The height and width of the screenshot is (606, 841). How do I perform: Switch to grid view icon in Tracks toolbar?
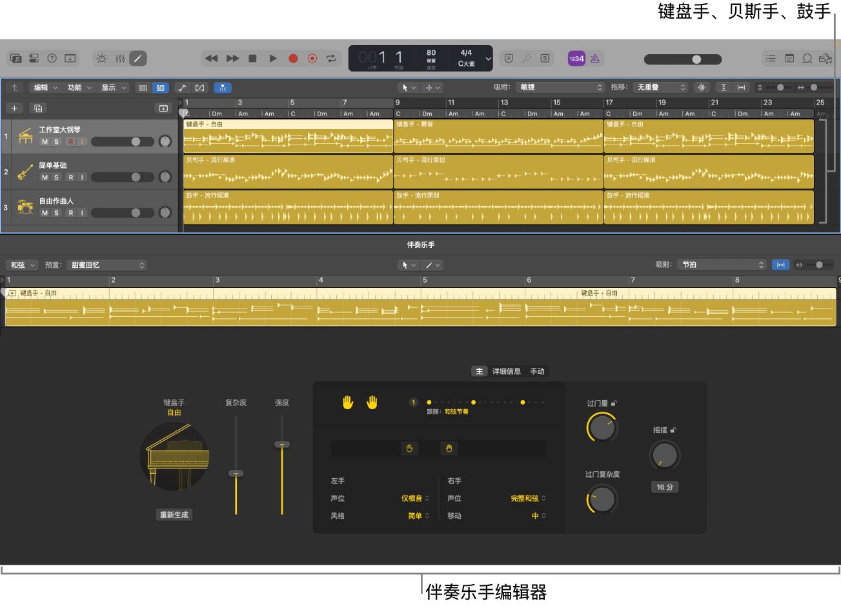pyautogui.click(x=143, y=88)
